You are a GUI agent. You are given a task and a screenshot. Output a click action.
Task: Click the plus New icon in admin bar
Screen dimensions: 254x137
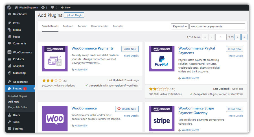[62, 7]
